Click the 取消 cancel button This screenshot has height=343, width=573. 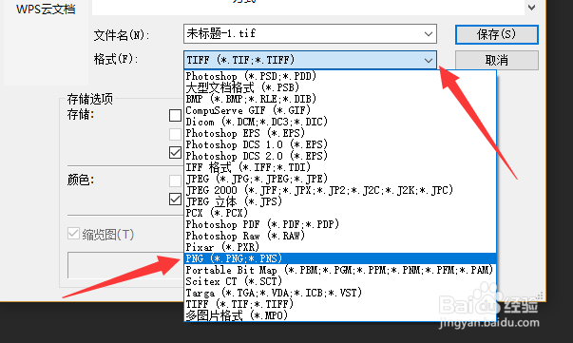click(497, 60)
